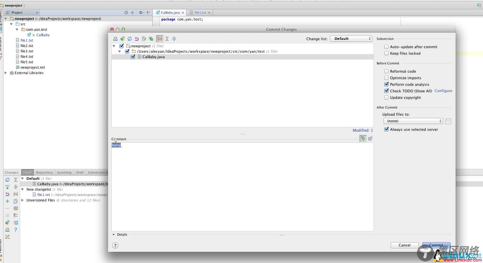Uncheck Always use selected server
Screen dimensions: 483x263
pyautogui.click(x=386, y=129)
